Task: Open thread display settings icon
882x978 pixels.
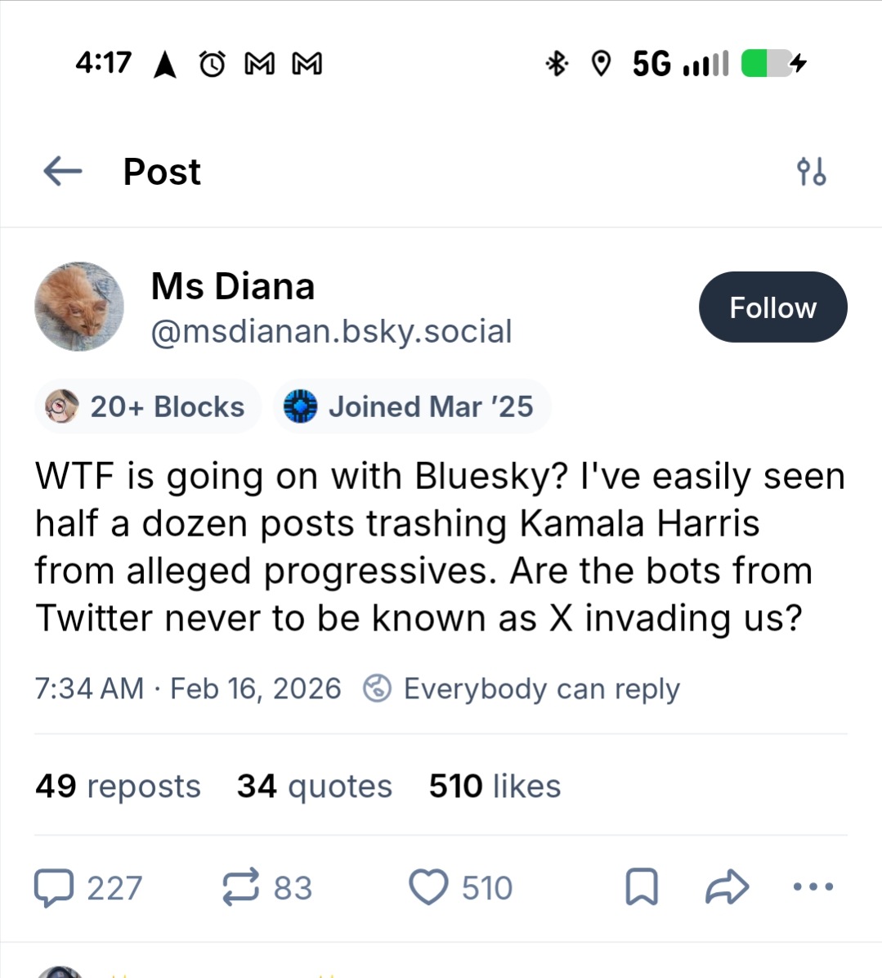Action: 811,172
